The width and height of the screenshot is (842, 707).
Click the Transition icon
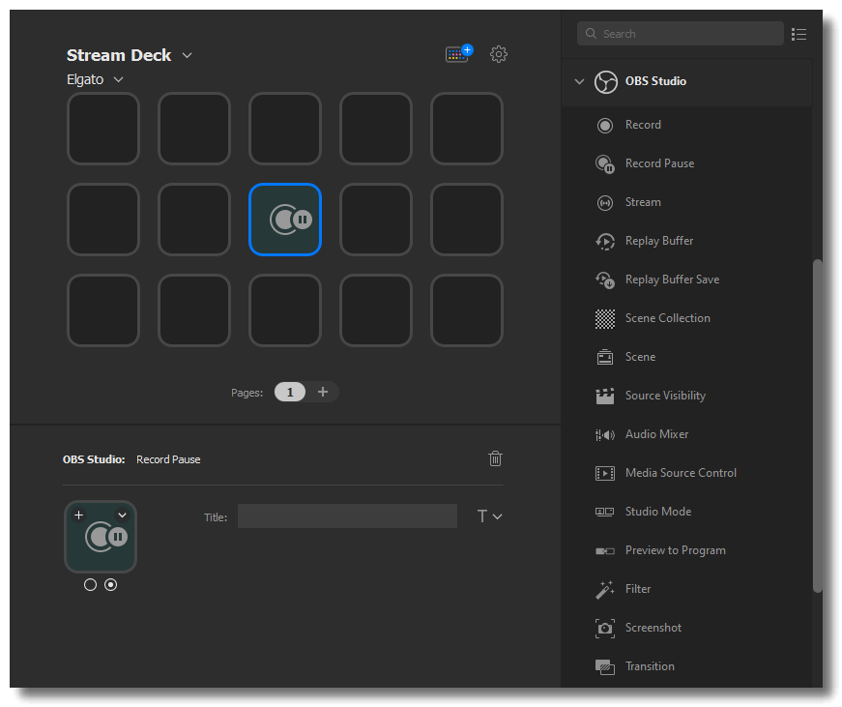click(x=604, y=666)
